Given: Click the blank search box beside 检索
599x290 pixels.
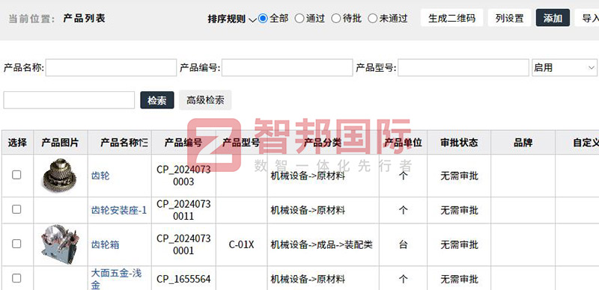Looking at the screenshot, I should coord(69,100).
